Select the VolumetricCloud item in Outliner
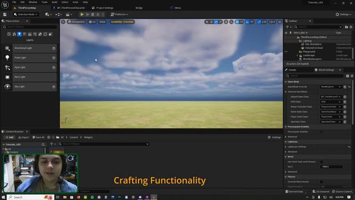 (313, 48)
